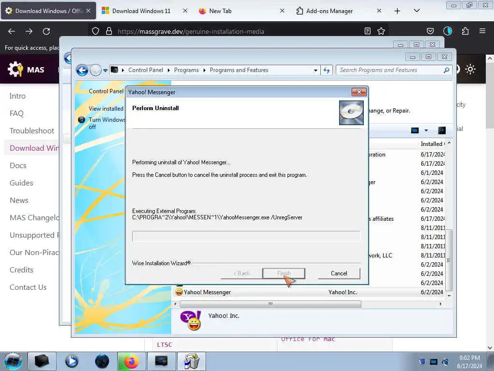Screen dimensions: 494x371
Task: Open the Windows Start orb
Action: [x=13, y=361]
